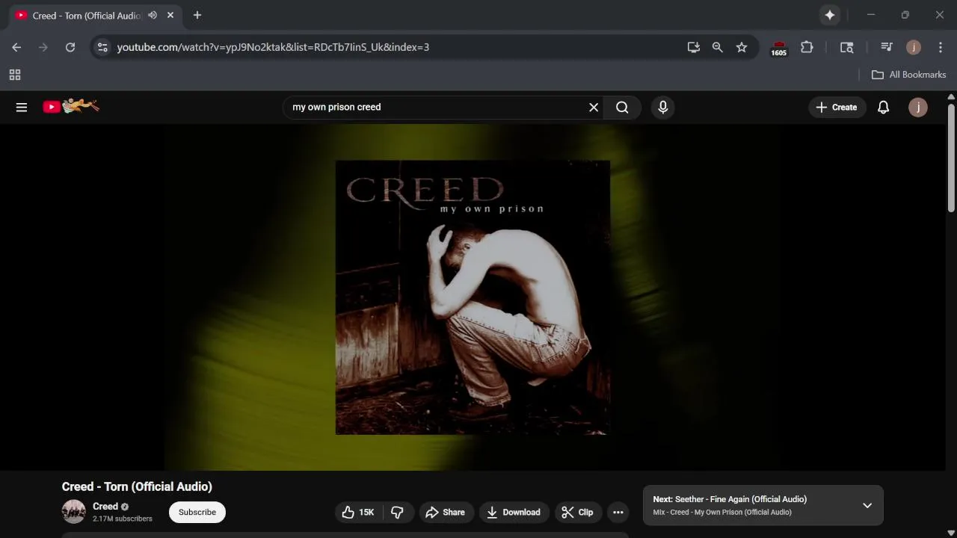The height and width of the screenshot is (538, 957).
Task: Start voice search with microphone
Action: click(662, 107)
